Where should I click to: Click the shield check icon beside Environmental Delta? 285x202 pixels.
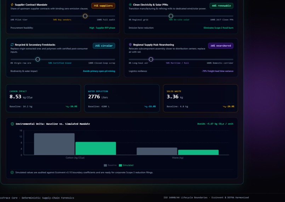12,124
